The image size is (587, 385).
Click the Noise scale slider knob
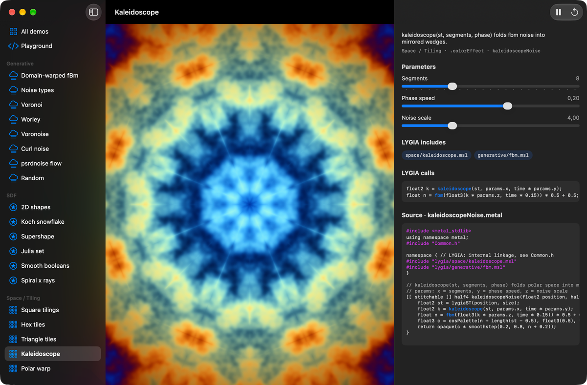click(452, 126)
